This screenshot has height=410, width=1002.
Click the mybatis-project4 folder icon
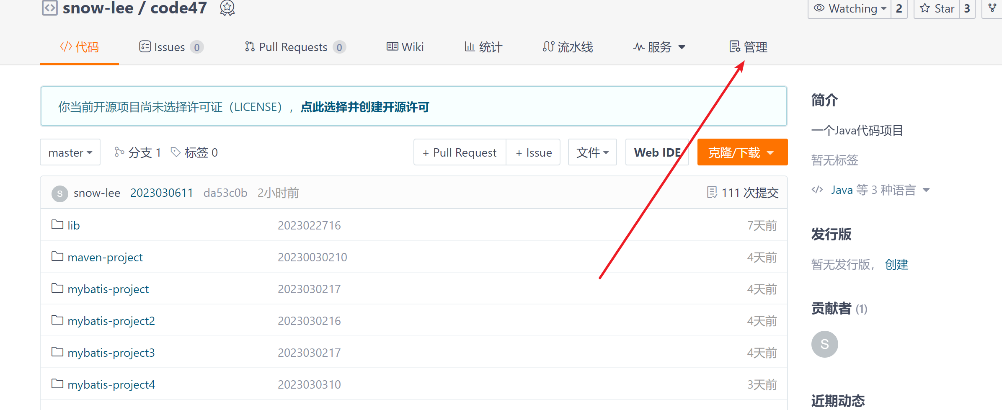coord(57,384)
